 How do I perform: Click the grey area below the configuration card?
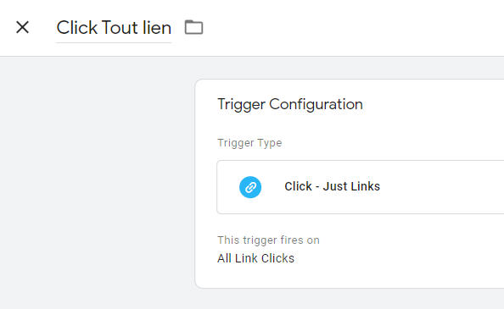click(349, 299)
